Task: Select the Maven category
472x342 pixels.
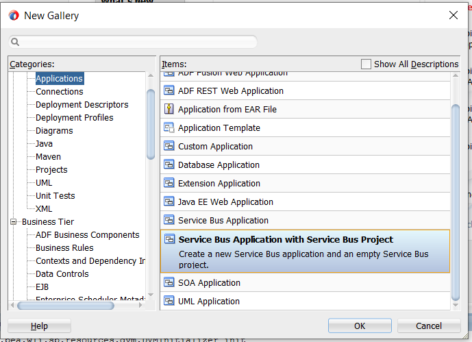Action: tap(49, 156)
